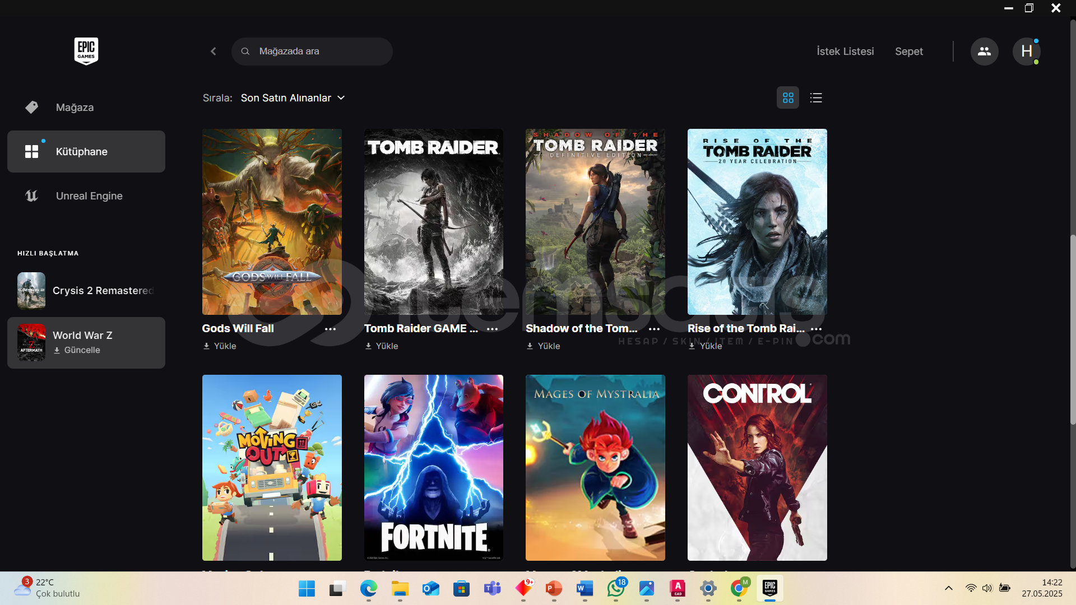Image resolution: width=1076 pixels, height=605 pixels.
Task: Open WhatsApp from the taskbar
Action: (x=615, y=588)
